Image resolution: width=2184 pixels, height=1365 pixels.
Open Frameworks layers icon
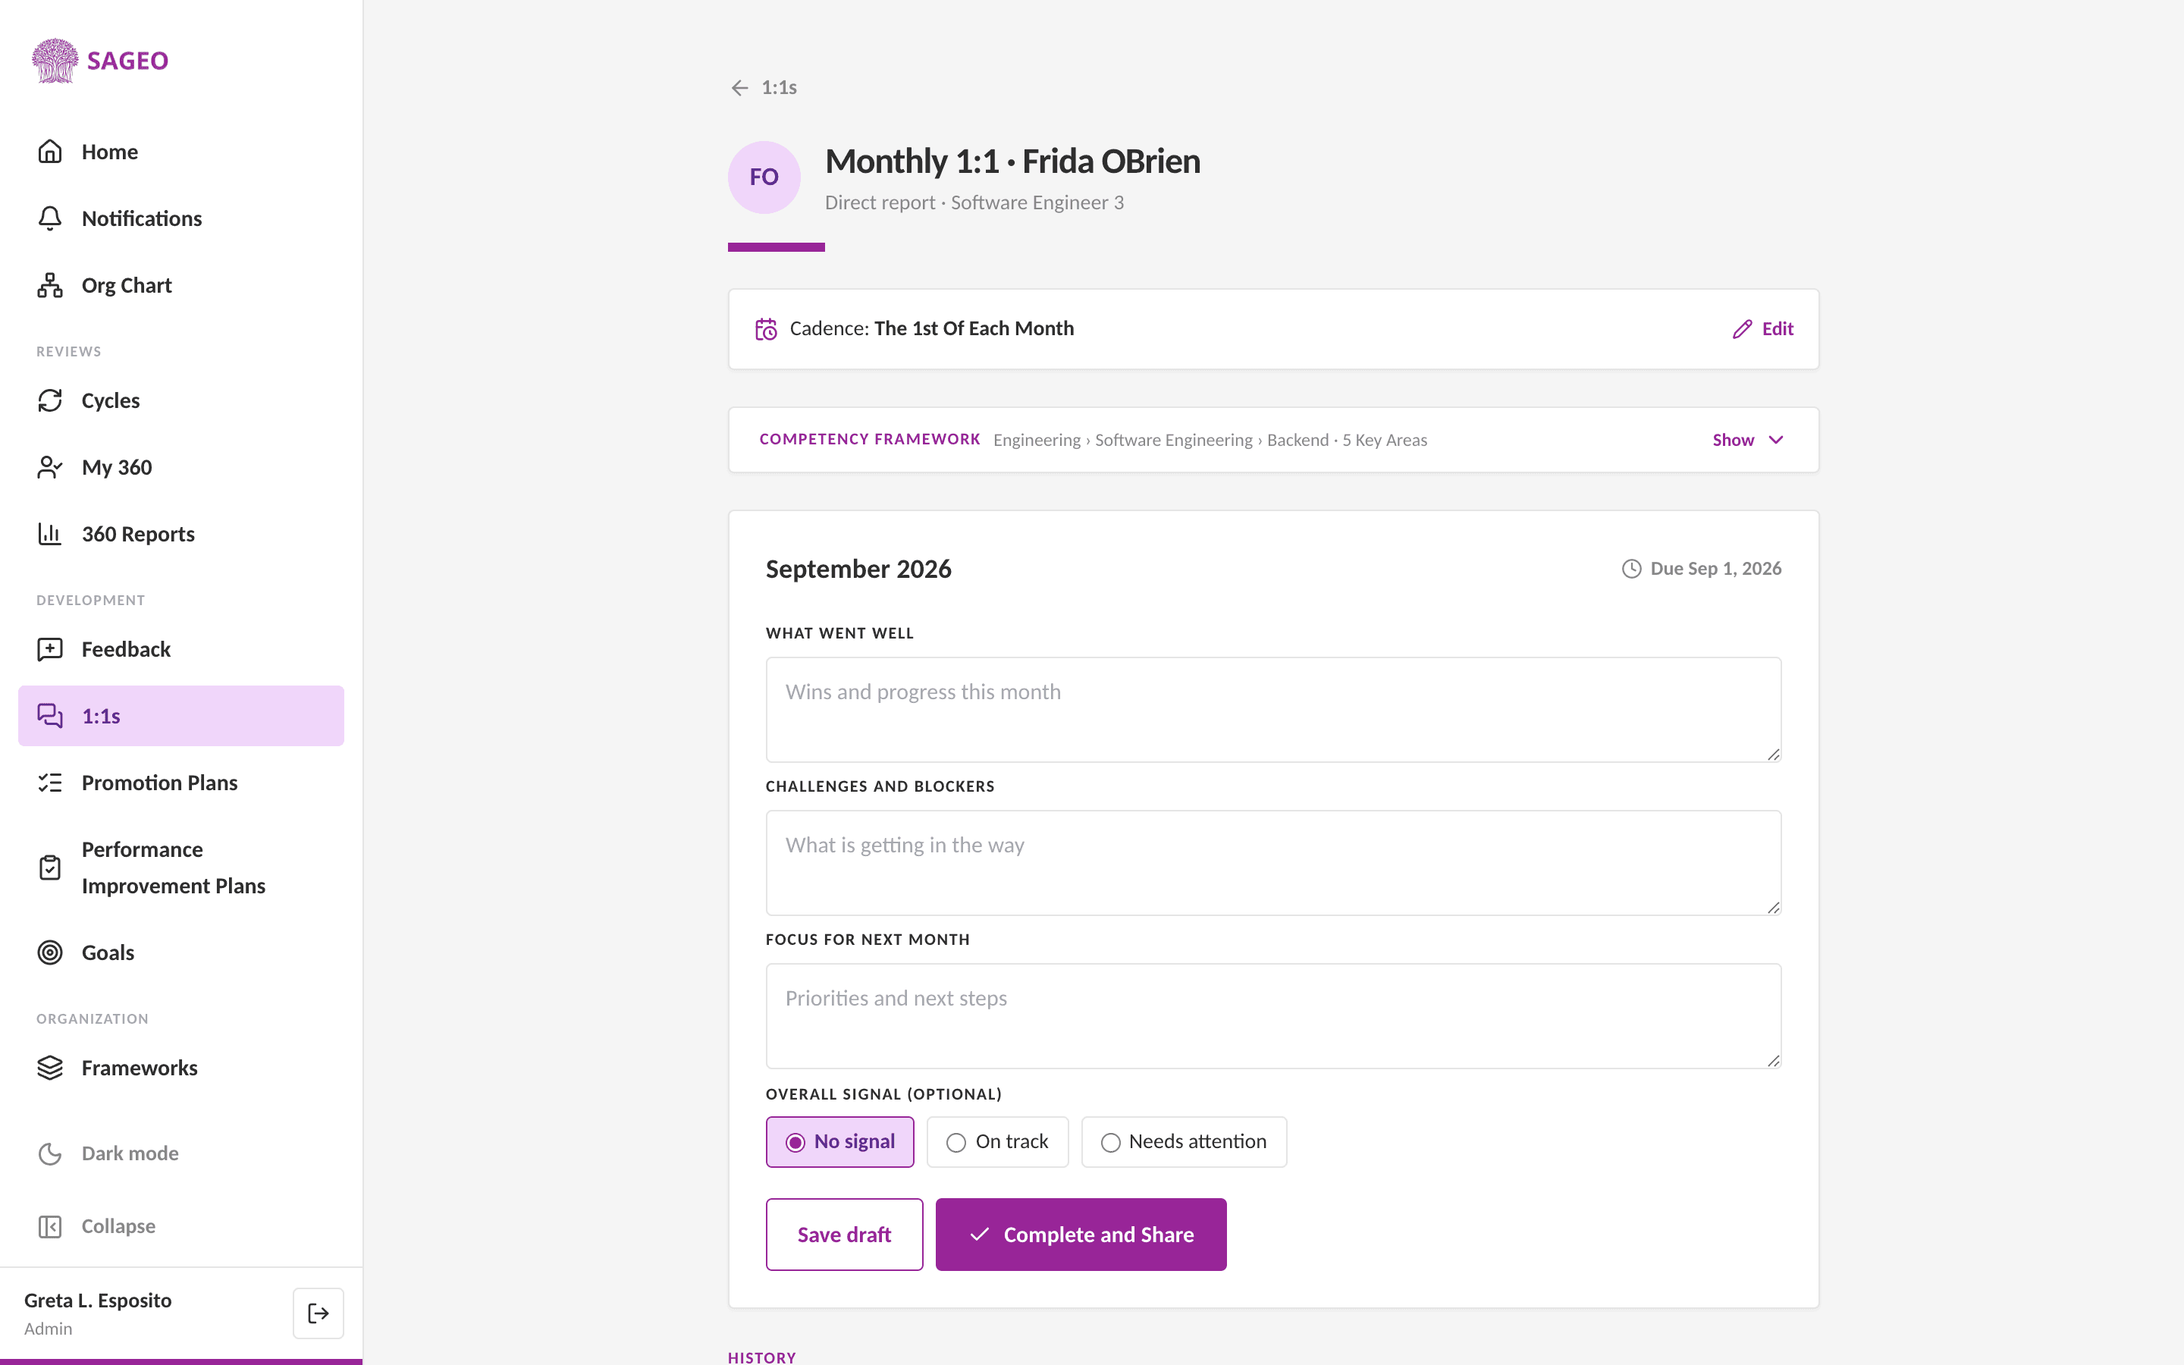pyautogui.click(x=49, y=1068)
